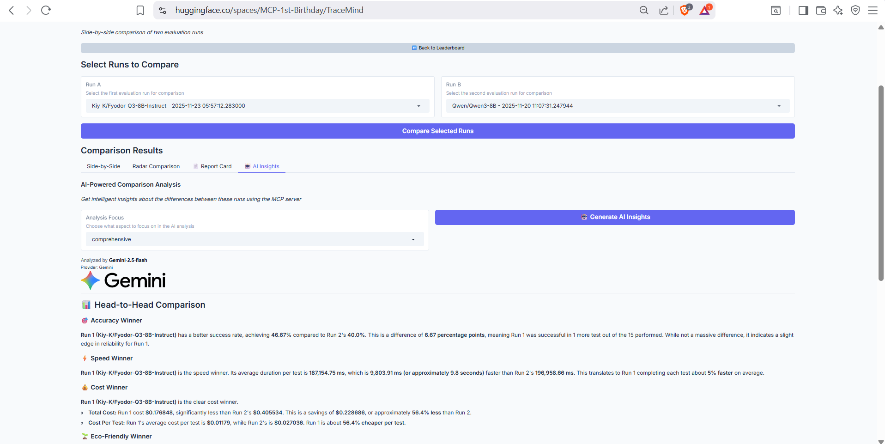
Task: Click the Cost Winner money bag icon
Action: (x=85, y=388)
